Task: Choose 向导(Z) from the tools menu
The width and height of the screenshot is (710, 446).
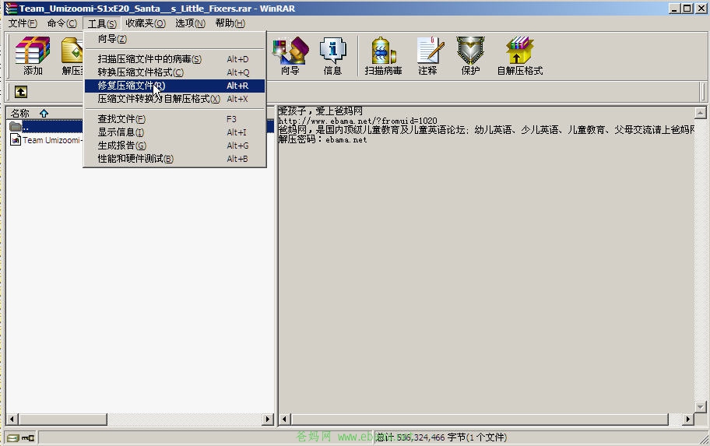Action: (x=175, y=39)
